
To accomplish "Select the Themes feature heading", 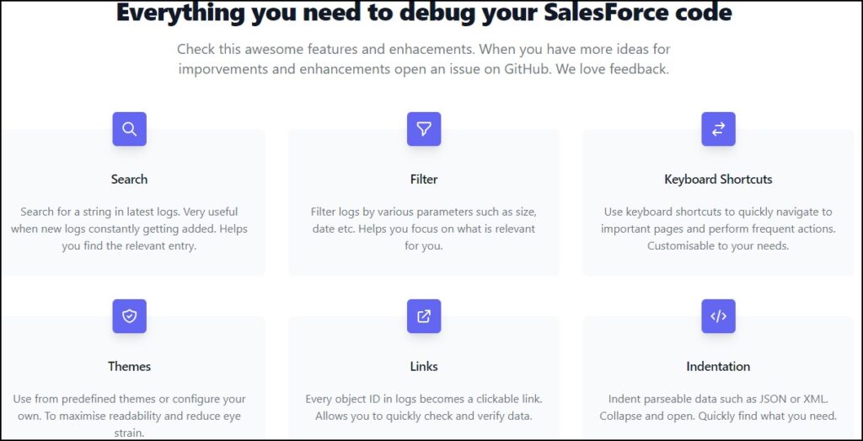I will click(129, 367).
